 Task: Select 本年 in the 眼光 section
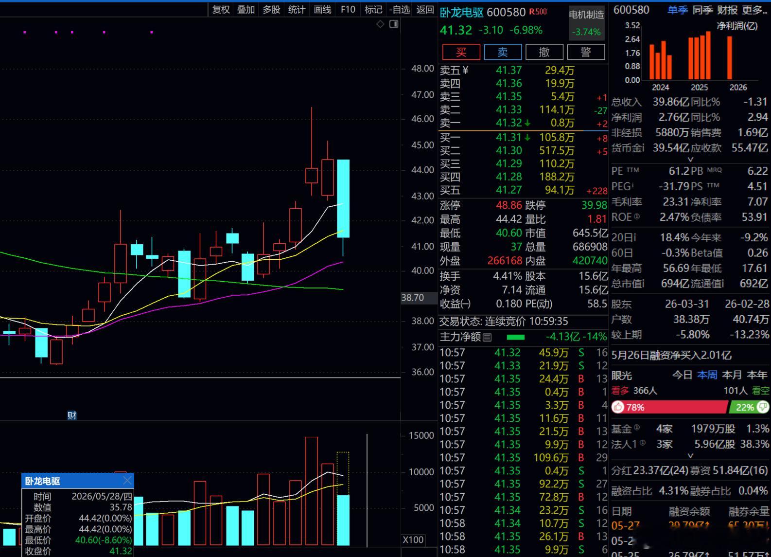pos(757,375)
